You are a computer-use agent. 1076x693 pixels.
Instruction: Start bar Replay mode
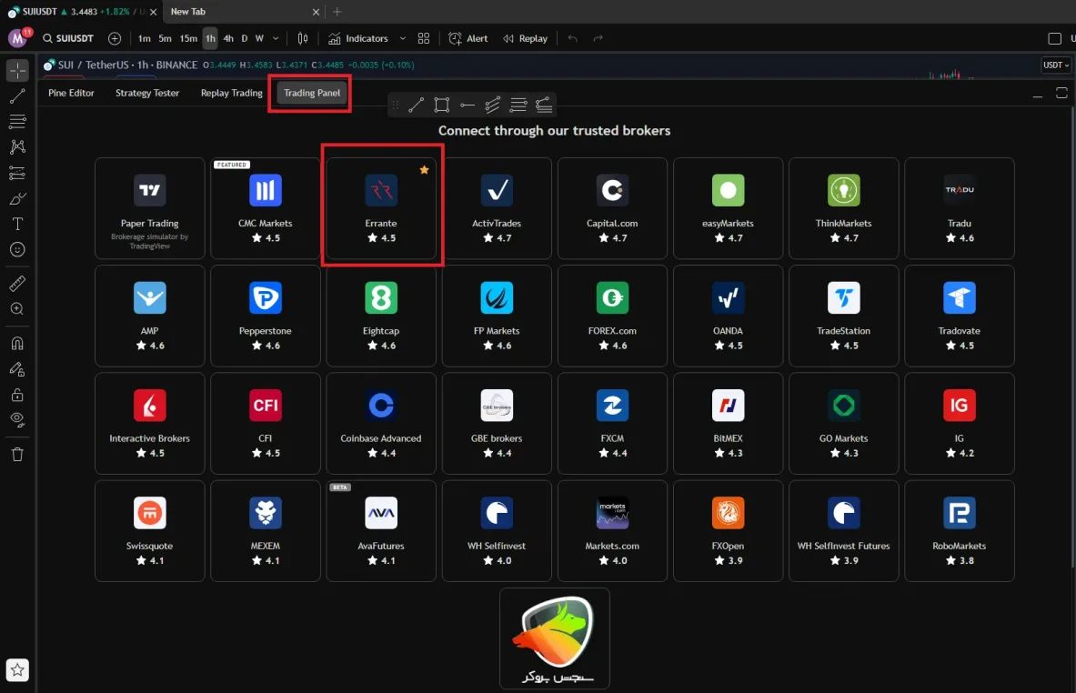[526, 38]
